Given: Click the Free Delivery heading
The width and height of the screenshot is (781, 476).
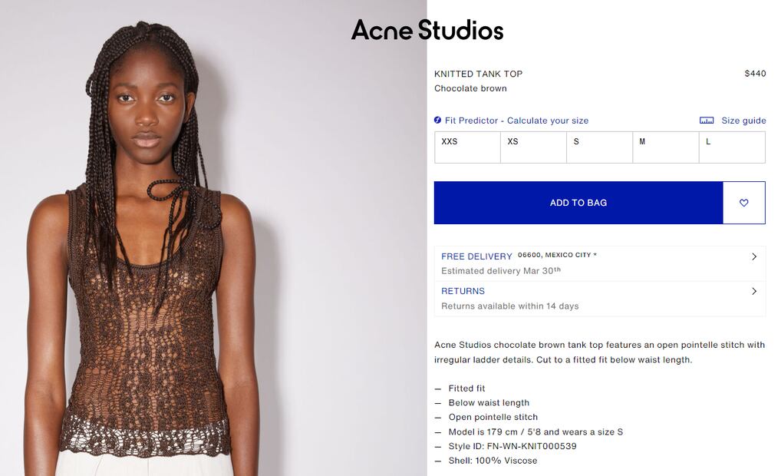Looking at the screenshot, I should pos(476,256).
